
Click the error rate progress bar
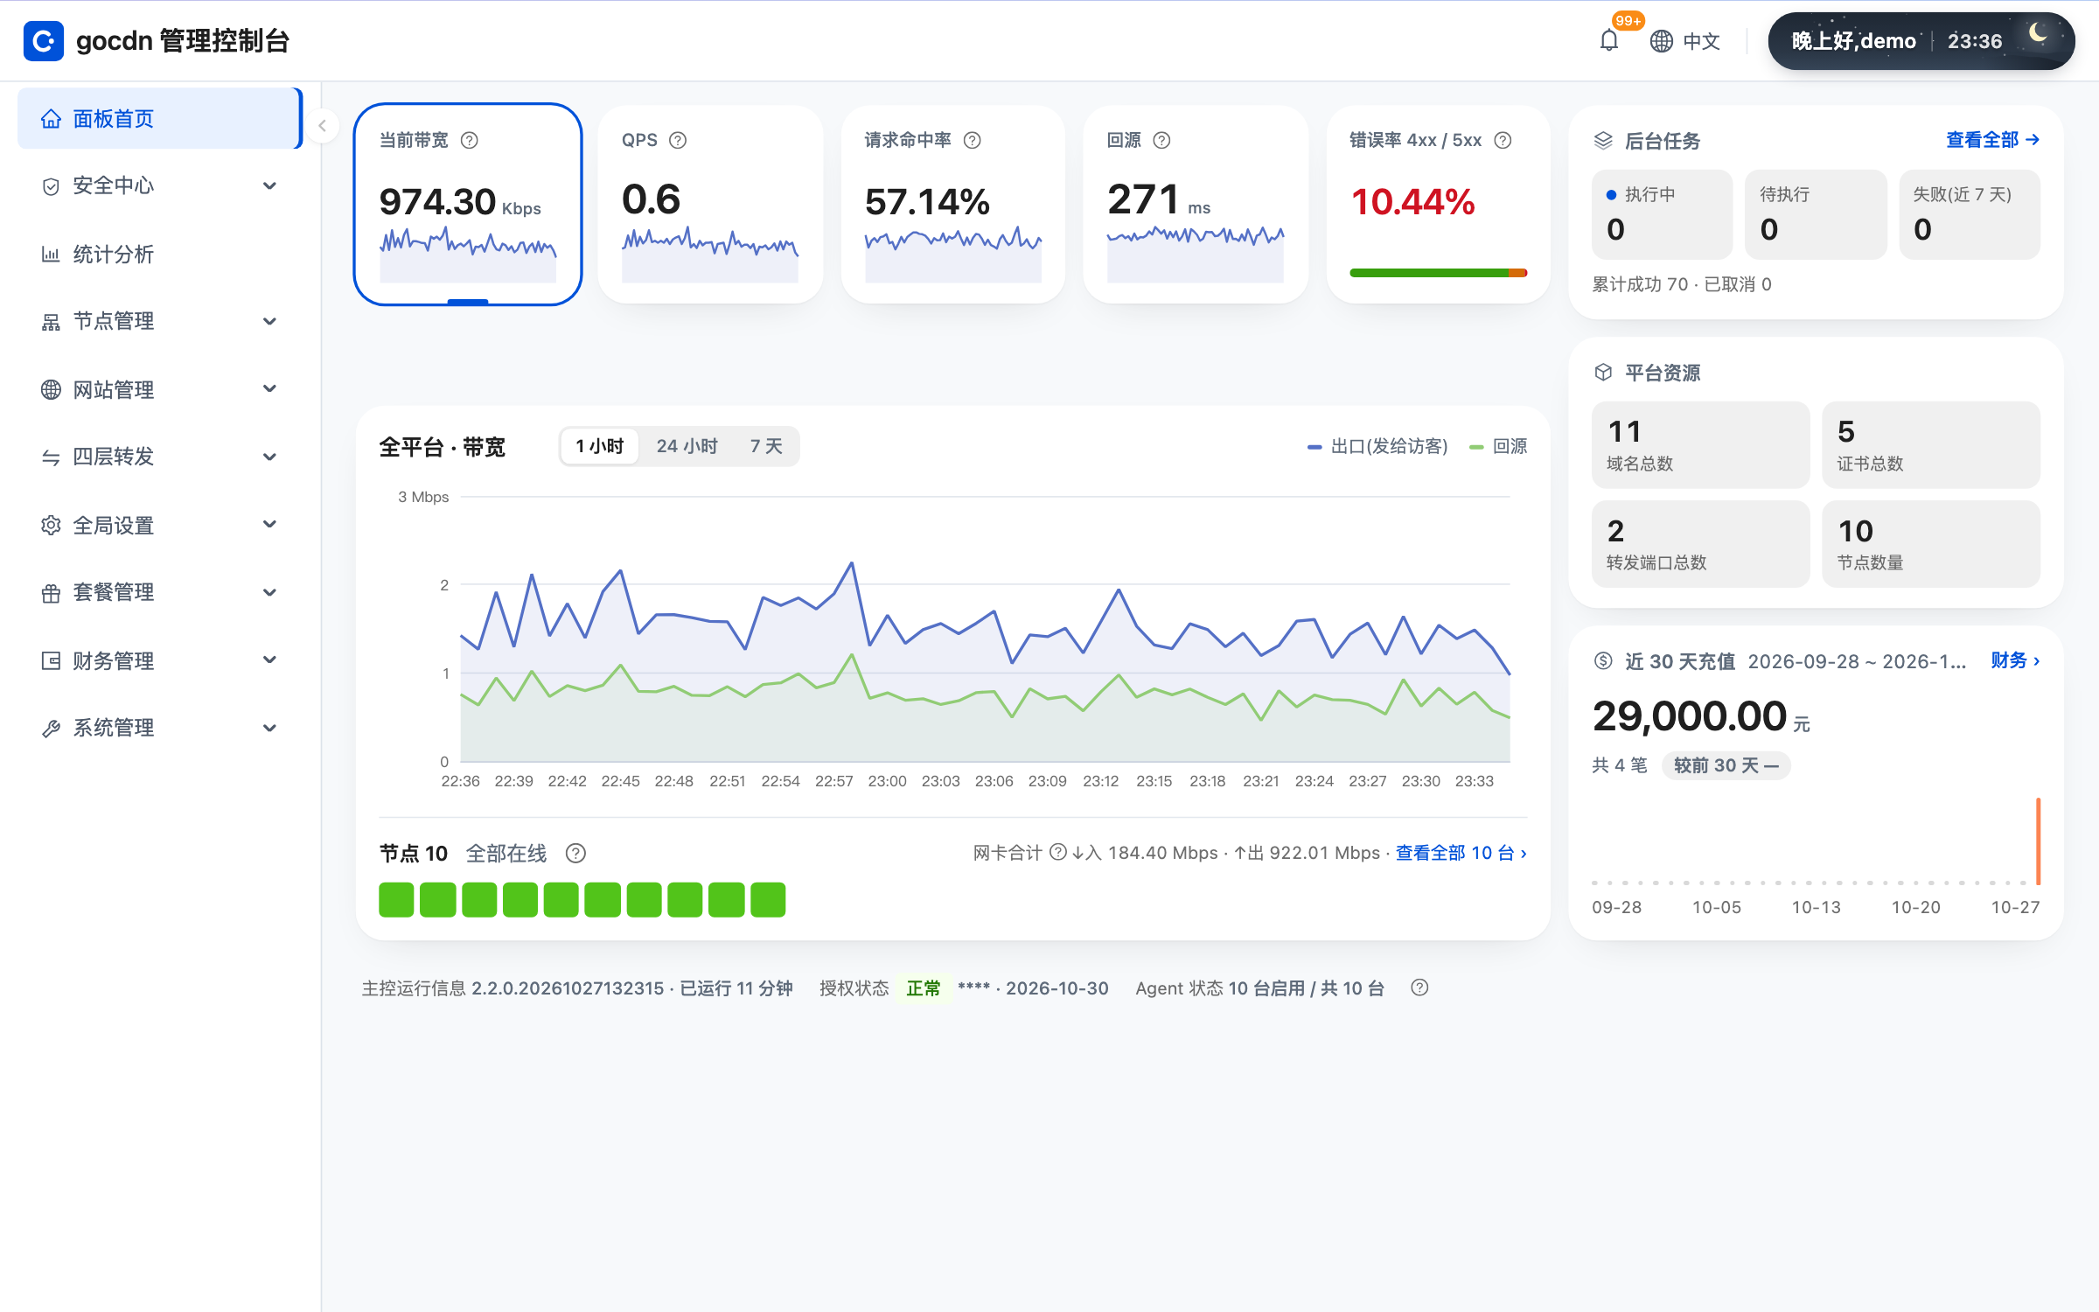[1438, 273]
